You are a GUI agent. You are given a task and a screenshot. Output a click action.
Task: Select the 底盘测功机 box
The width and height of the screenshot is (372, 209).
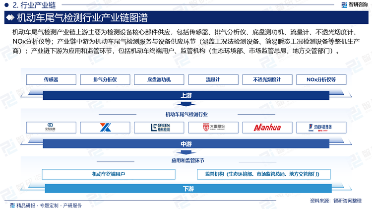coord(159,79)
